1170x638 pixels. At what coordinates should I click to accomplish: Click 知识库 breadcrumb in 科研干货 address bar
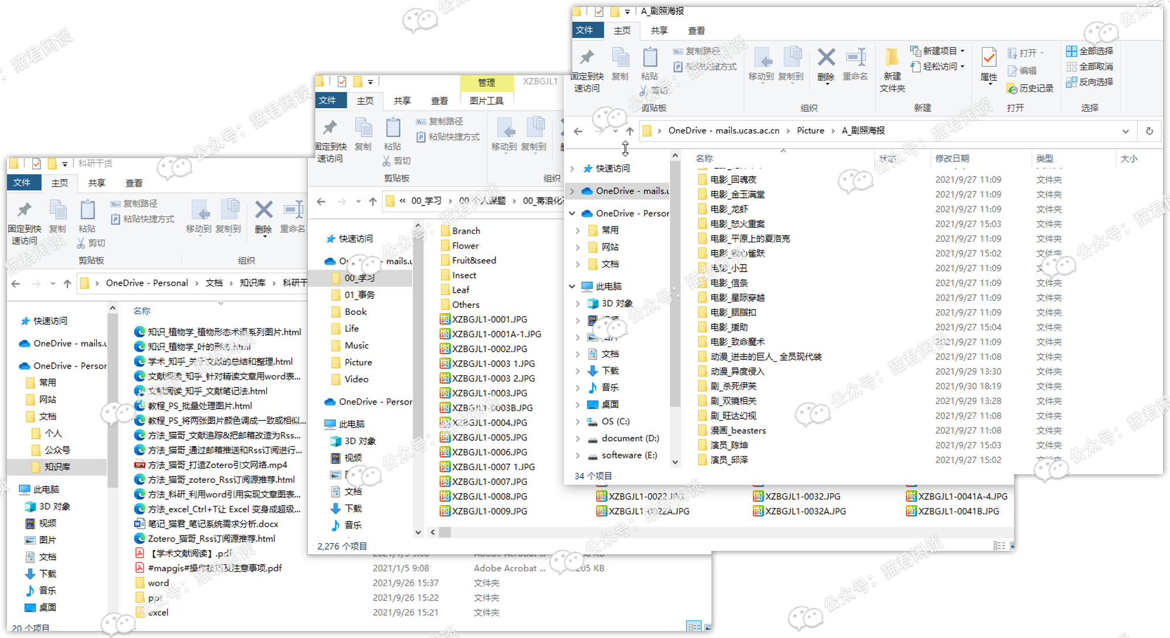(252, 283)
